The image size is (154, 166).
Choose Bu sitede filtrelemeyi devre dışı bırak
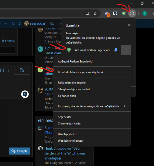(92, 72)
